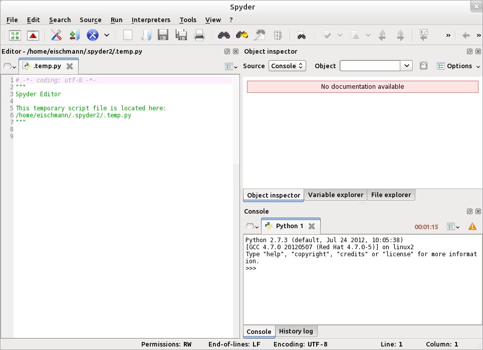Open the Options menu in Object inspector
Viewport: 483px width, 350px height.
point(458,66)
